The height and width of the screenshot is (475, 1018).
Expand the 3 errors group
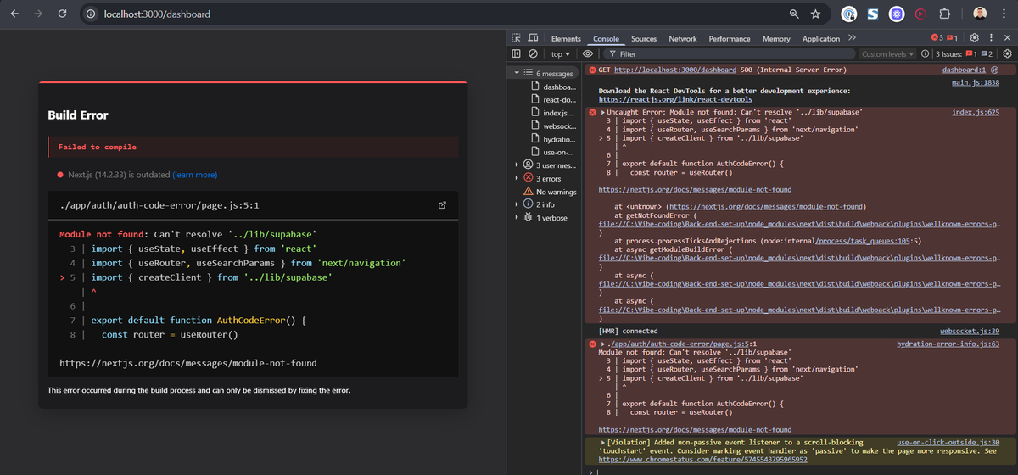517,178
